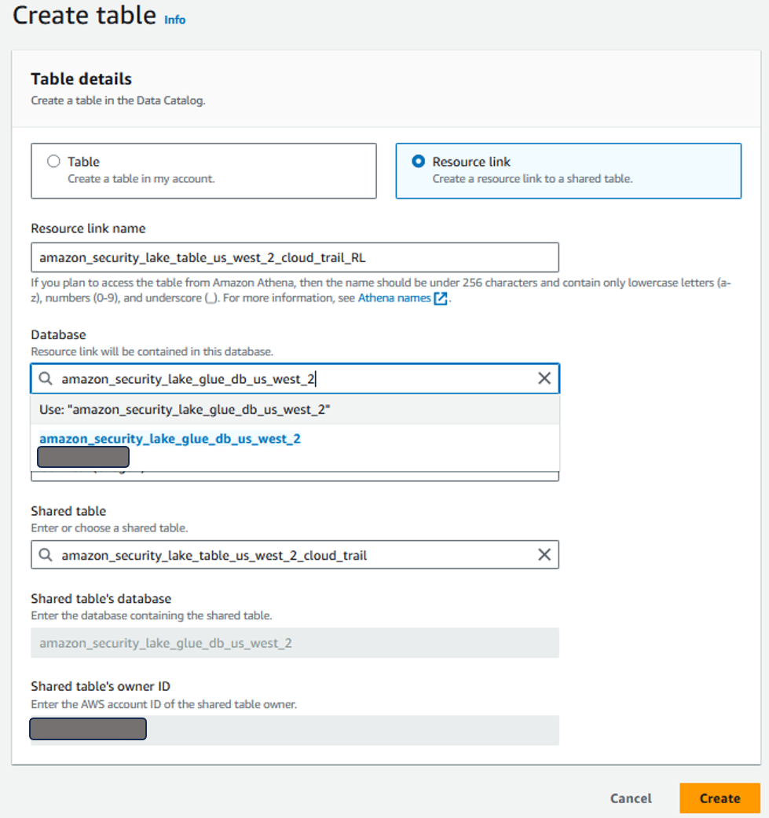This screenshot has width=769, height=818.
Task: Select the Resource link radio option
Action: coord(418,160)
